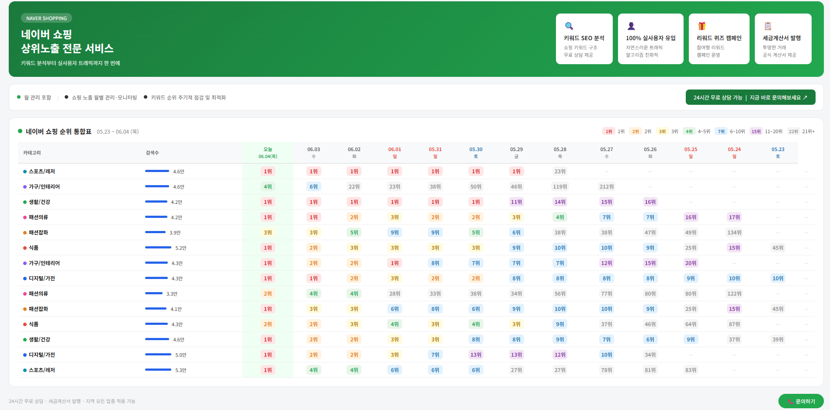Image resolution: width=830 pixels, height=410 pixels.
Task: Click the 3.3만 search volume bar
Action: pos(154,293)
